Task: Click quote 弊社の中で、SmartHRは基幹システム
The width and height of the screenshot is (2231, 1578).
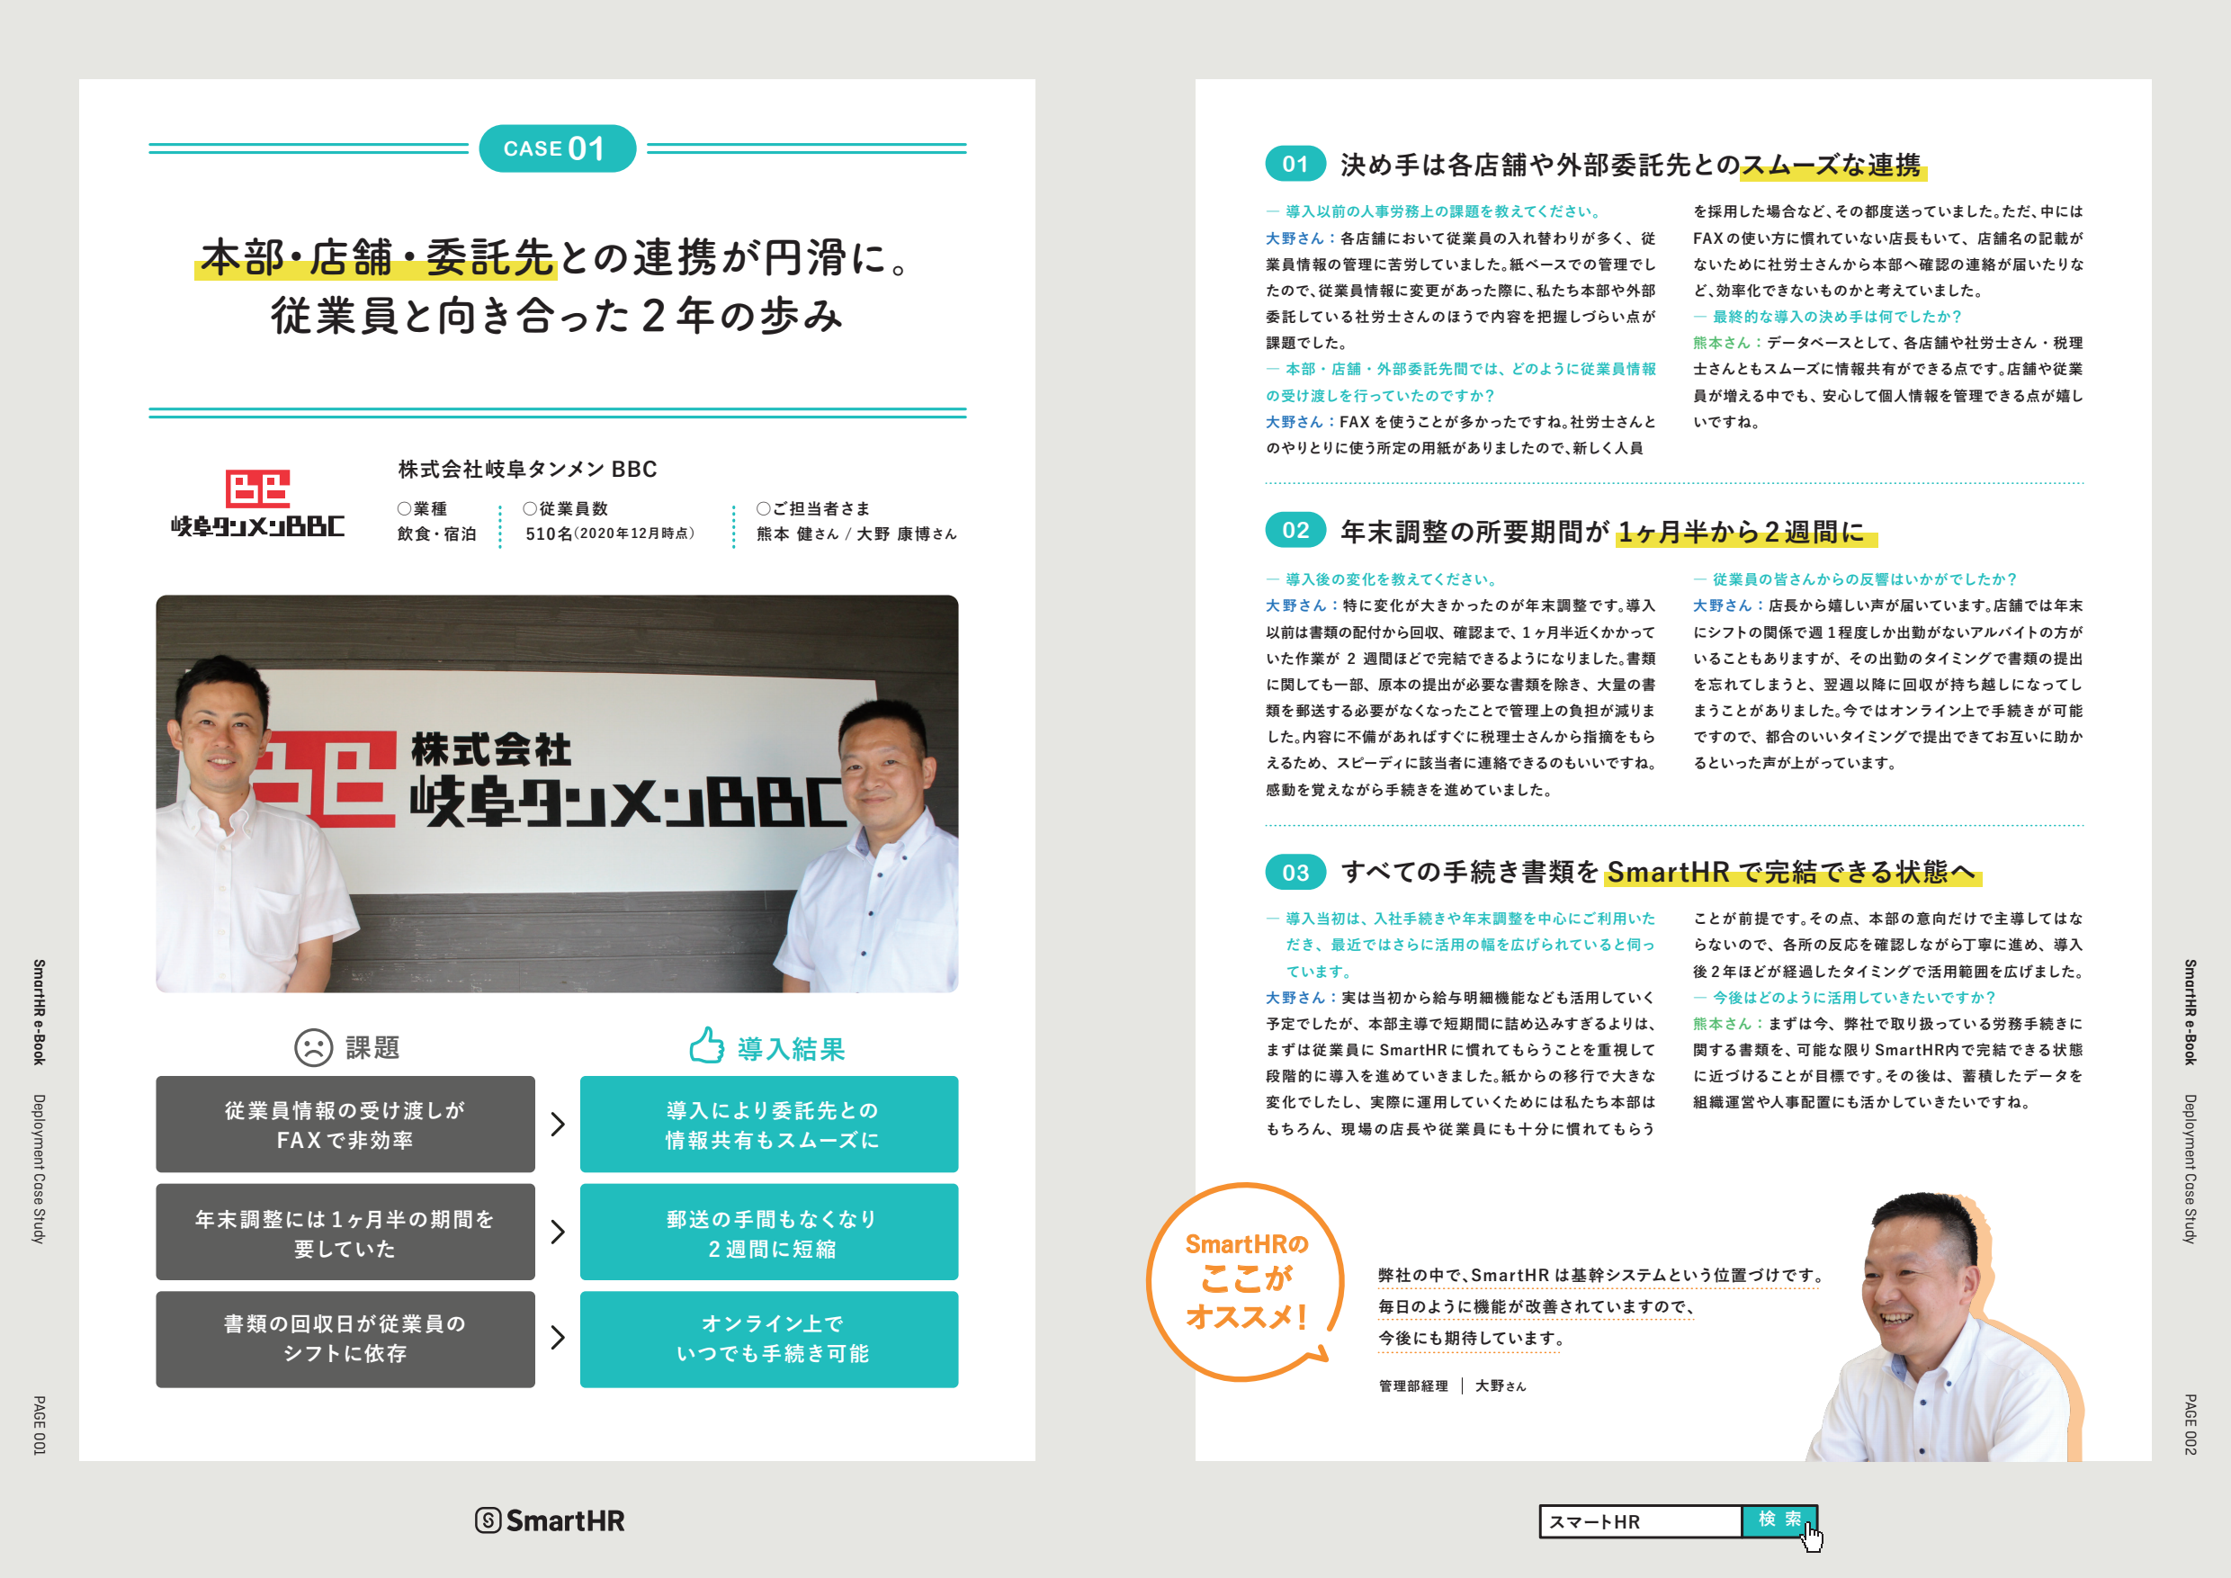Action: (x=1601, y=1275)
